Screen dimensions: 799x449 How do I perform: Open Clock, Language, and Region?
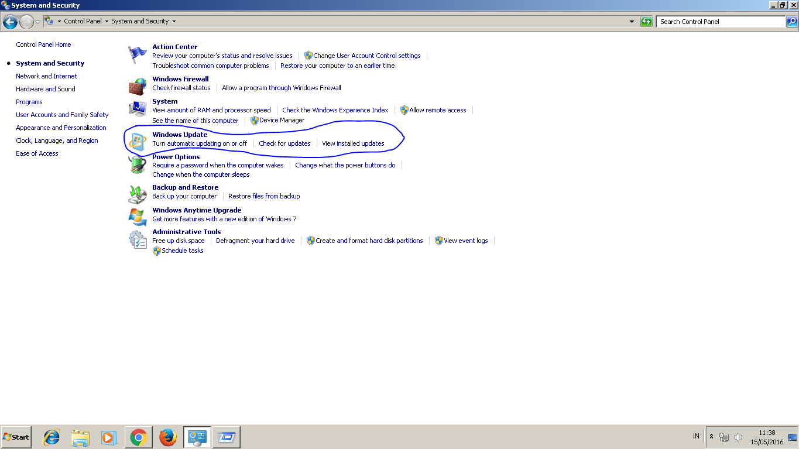point(57,140)
